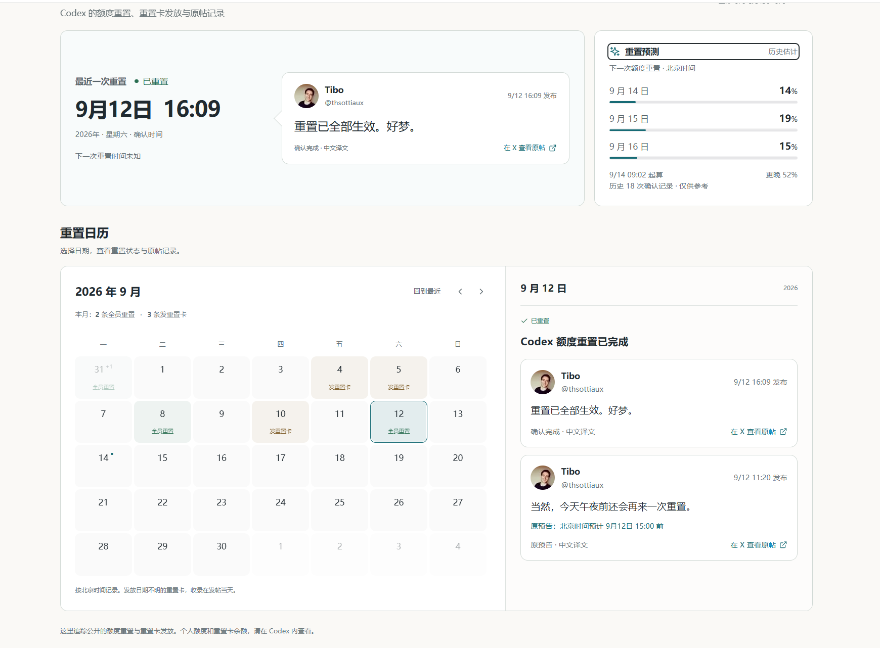Select the highlighted September 12 day cell
Image resolution: width=880 pixels, height=648 pixels.
point(399,422)
